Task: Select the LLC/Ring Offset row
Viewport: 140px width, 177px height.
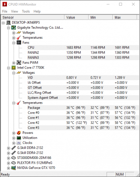Action: (83, 93)
